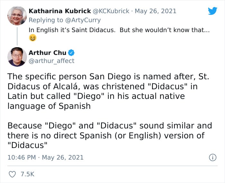Click the Arthur Chu display name
The height and width of the screenshot is (183, 225).
(x=47, y=53)
